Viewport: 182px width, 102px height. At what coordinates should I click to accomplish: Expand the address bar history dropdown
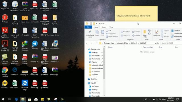point(156,43)
